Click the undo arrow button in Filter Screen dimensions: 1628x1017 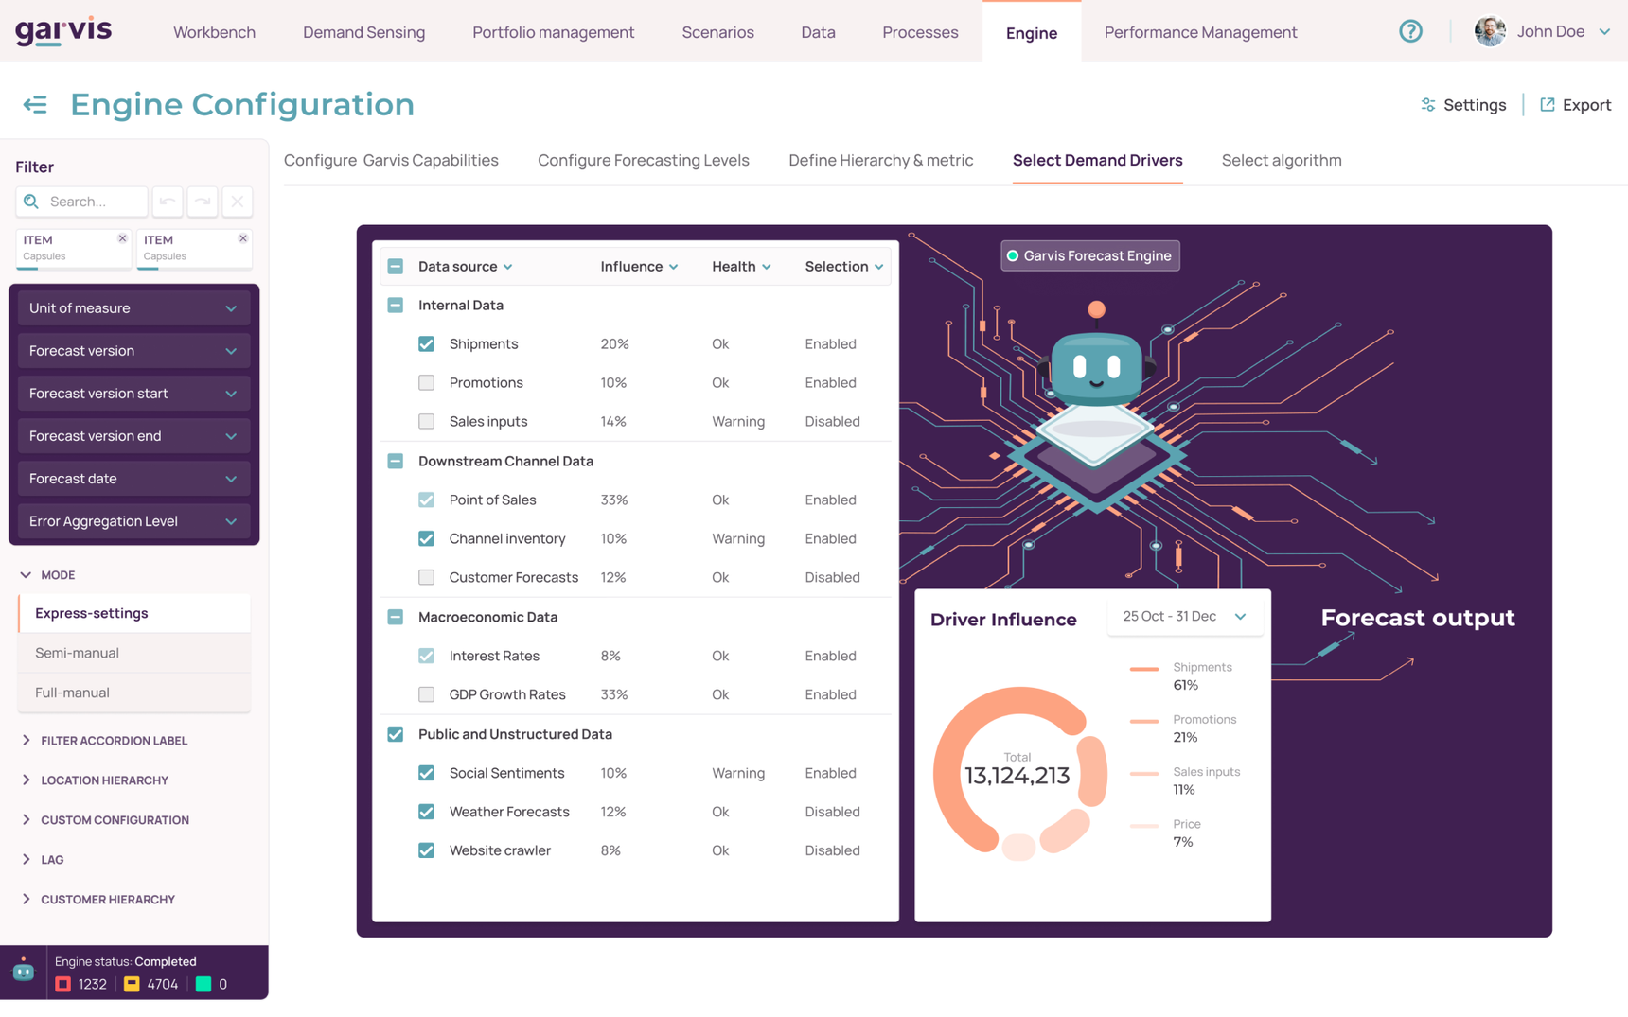point(168,202)
